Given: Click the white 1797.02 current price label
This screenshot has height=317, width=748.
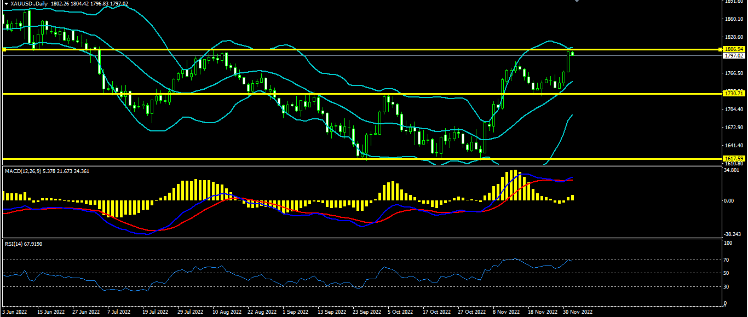Looking at the screenshot, I should (x=734, y=56).
